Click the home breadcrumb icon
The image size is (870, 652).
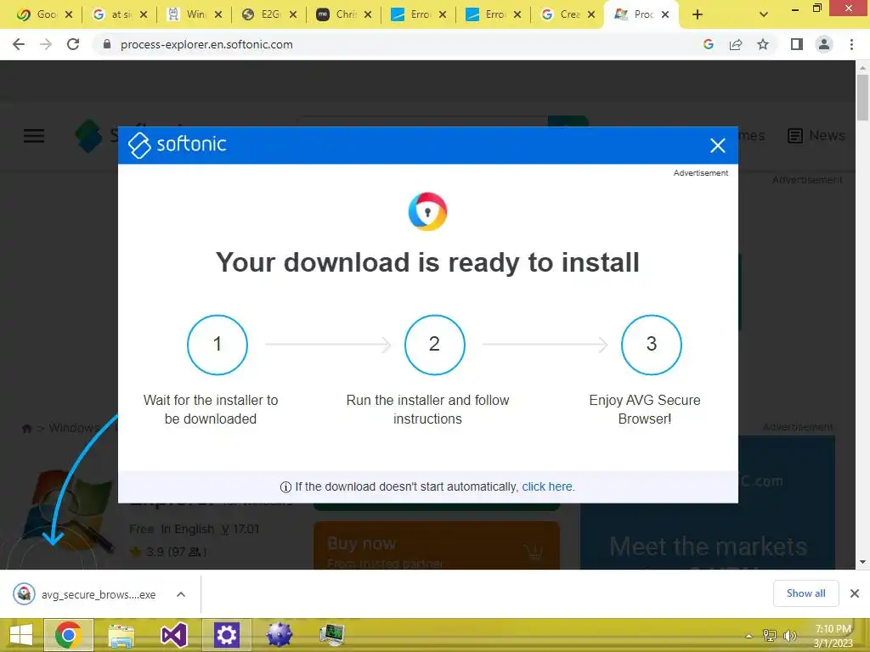pyautogui.click(x=26, y=428)
